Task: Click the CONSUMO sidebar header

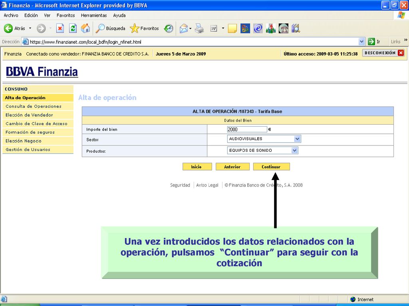Action: point(38,89)
